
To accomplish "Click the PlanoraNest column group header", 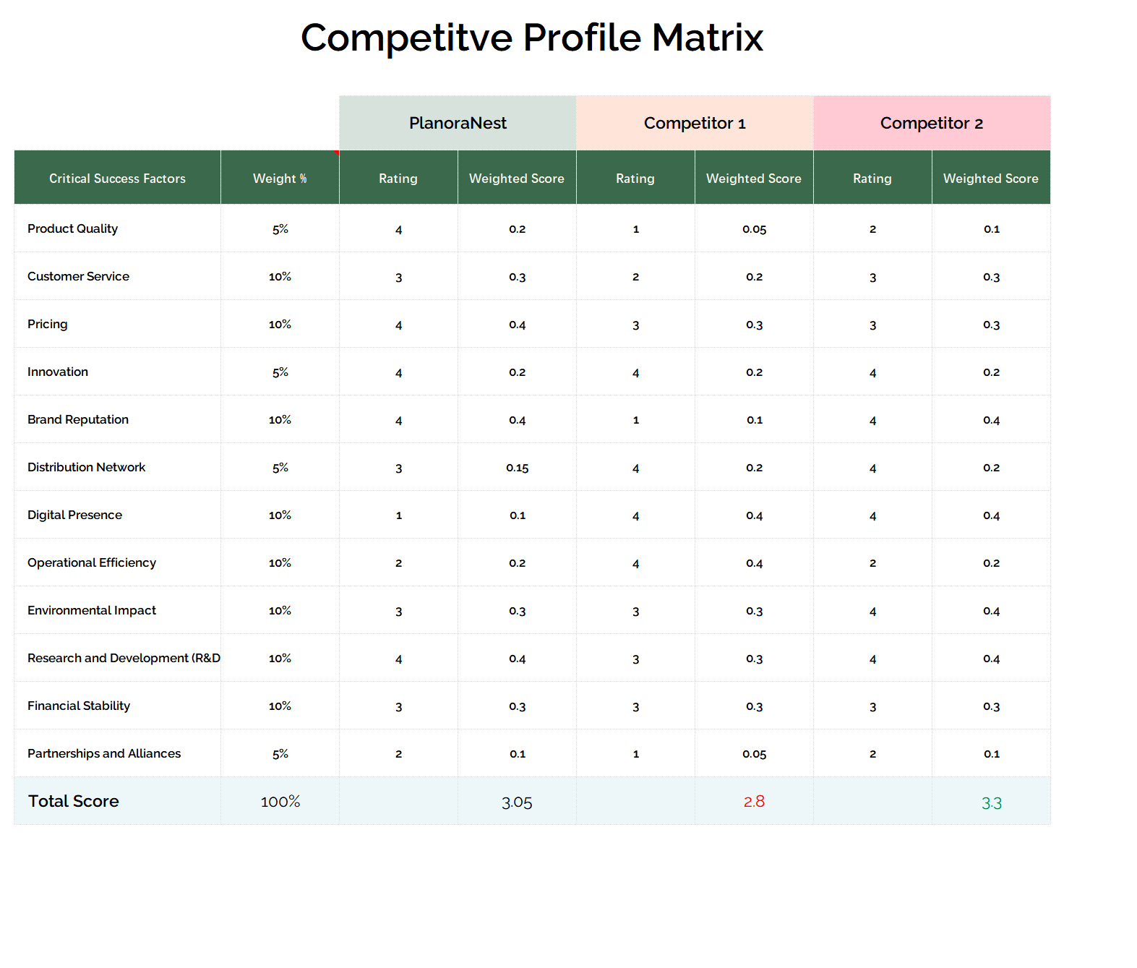I will tap(458, 123).
